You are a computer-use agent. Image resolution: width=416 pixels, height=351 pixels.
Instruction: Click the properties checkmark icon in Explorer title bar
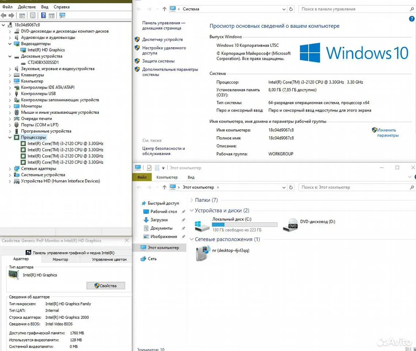click(149, 168)
